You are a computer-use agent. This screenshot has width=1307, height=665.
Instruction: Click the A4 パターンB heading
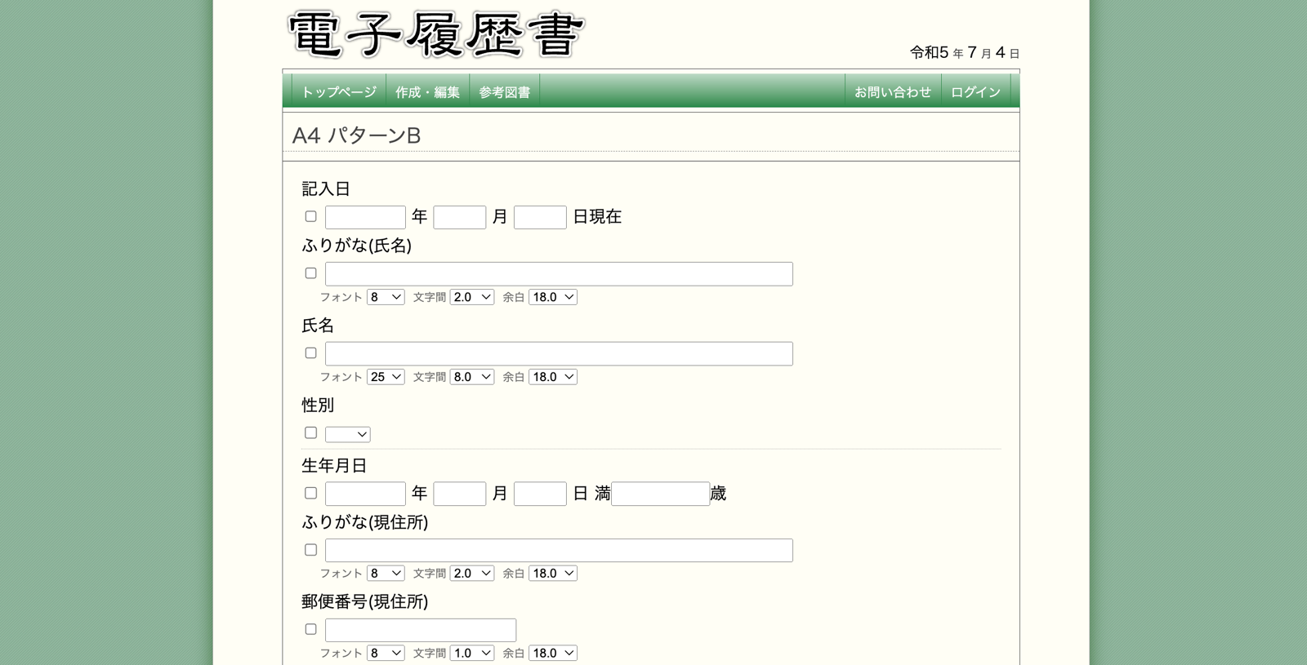tap(356, 135)
